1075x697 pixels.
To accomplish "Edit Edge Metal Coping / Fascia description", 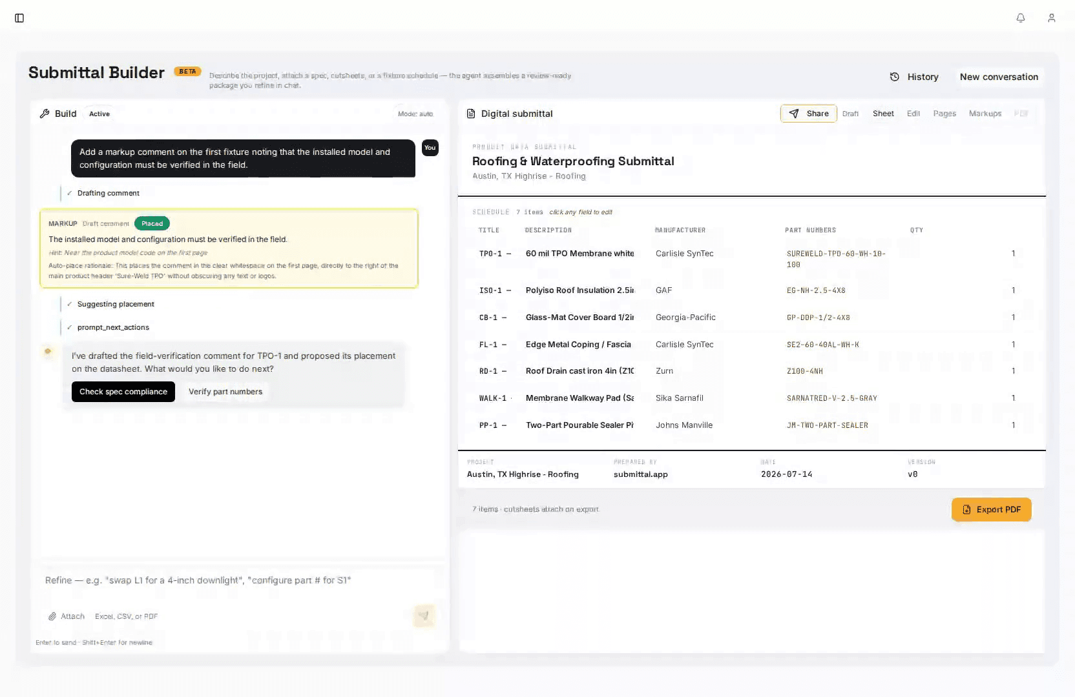I will 578,345.
